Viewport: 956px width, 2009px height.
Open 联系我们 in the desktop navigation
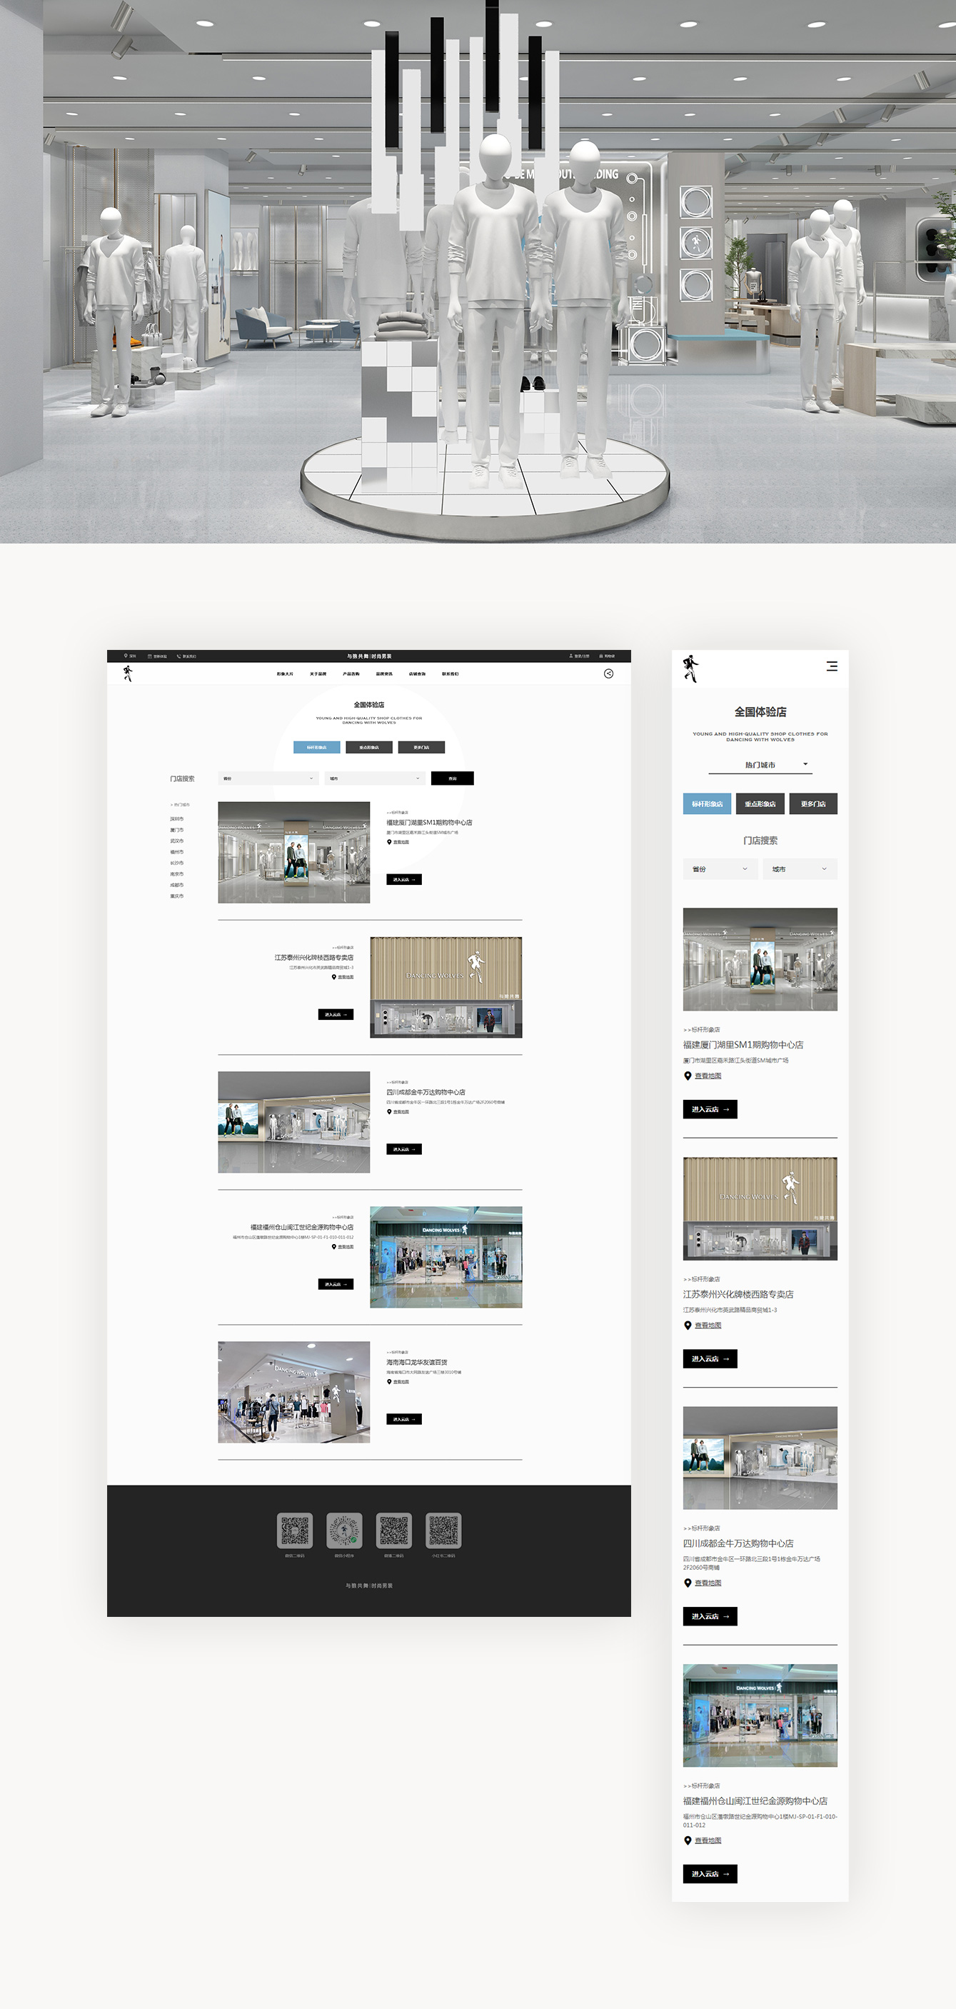tap(451, 673)
